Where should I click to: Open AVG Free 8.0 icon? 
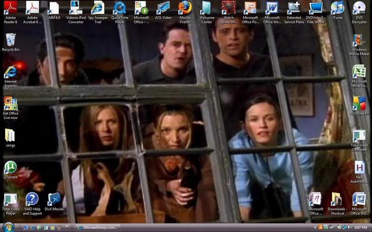[359, 103]
